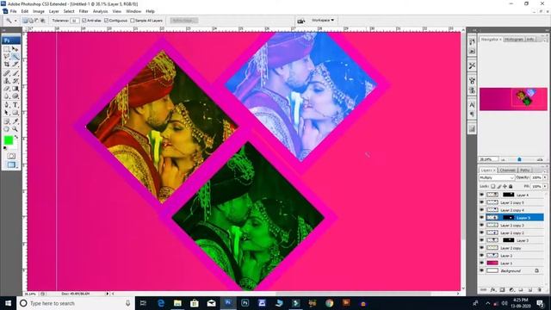Viewport: 551px width, 310px height.
Task: Click Navigator zoom in button
Action: 540,159
